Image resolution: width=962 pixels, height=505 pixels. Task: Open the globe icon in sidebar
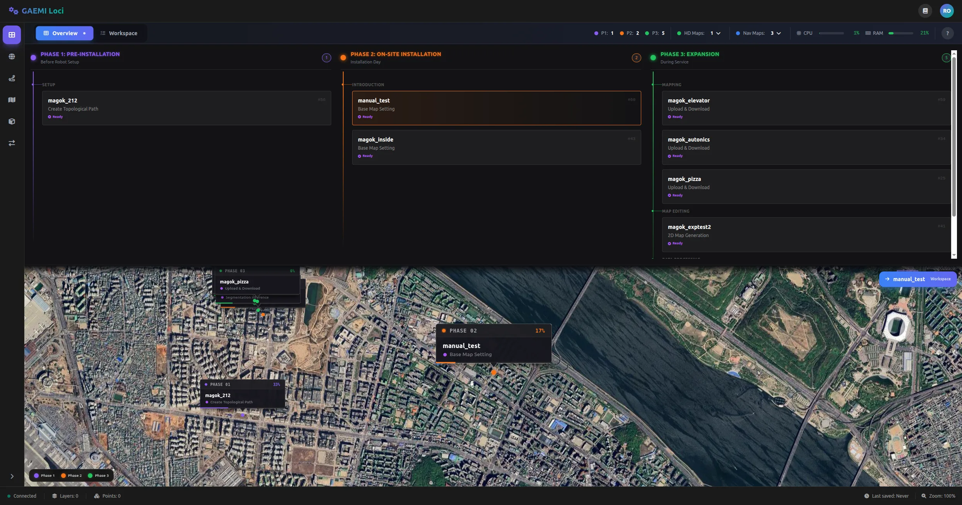[x=12, y=56]
